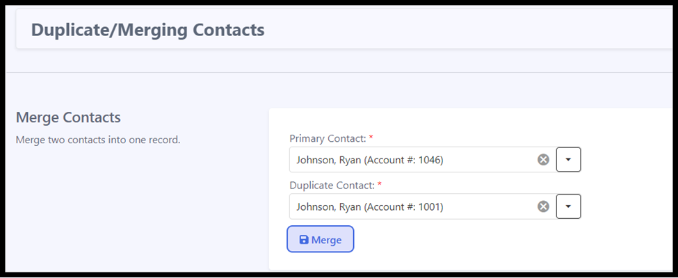
Task: Open the Primary Contact dropdown arrow
Action: 568,160
